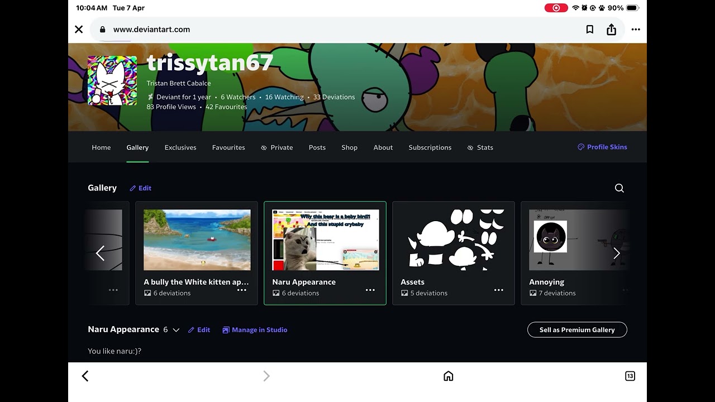Screen dimensions: 715x402
Task: Switch to the Home tab
Action: [x=101, y=147]
